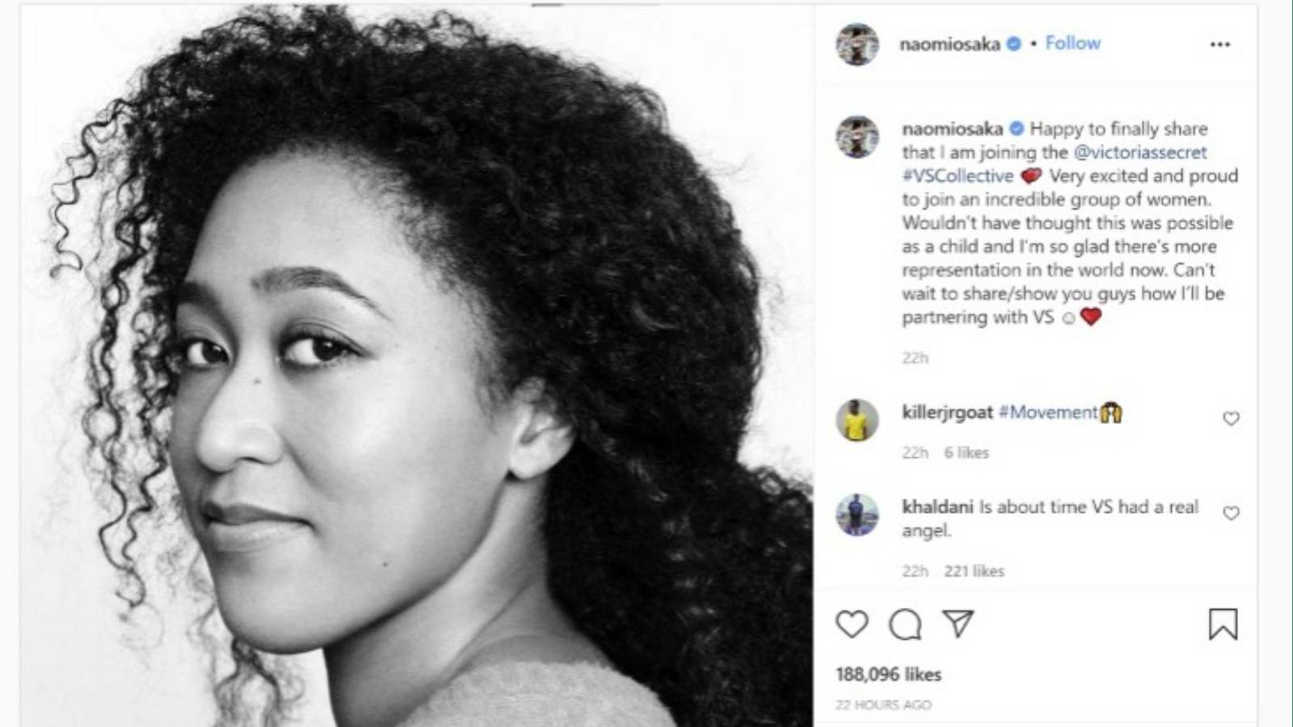Follow the naomiosaka account
Viewport: 1293px width, 727px height.
(x=1072, y=44)
